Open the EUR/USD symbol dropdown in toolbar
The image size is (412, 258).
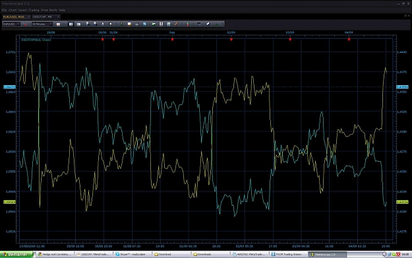tap(11, 24)
